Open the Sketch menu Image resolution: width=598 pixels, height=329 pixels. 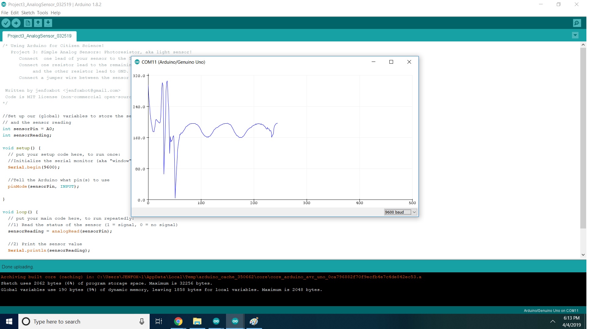tap(28, 13)
